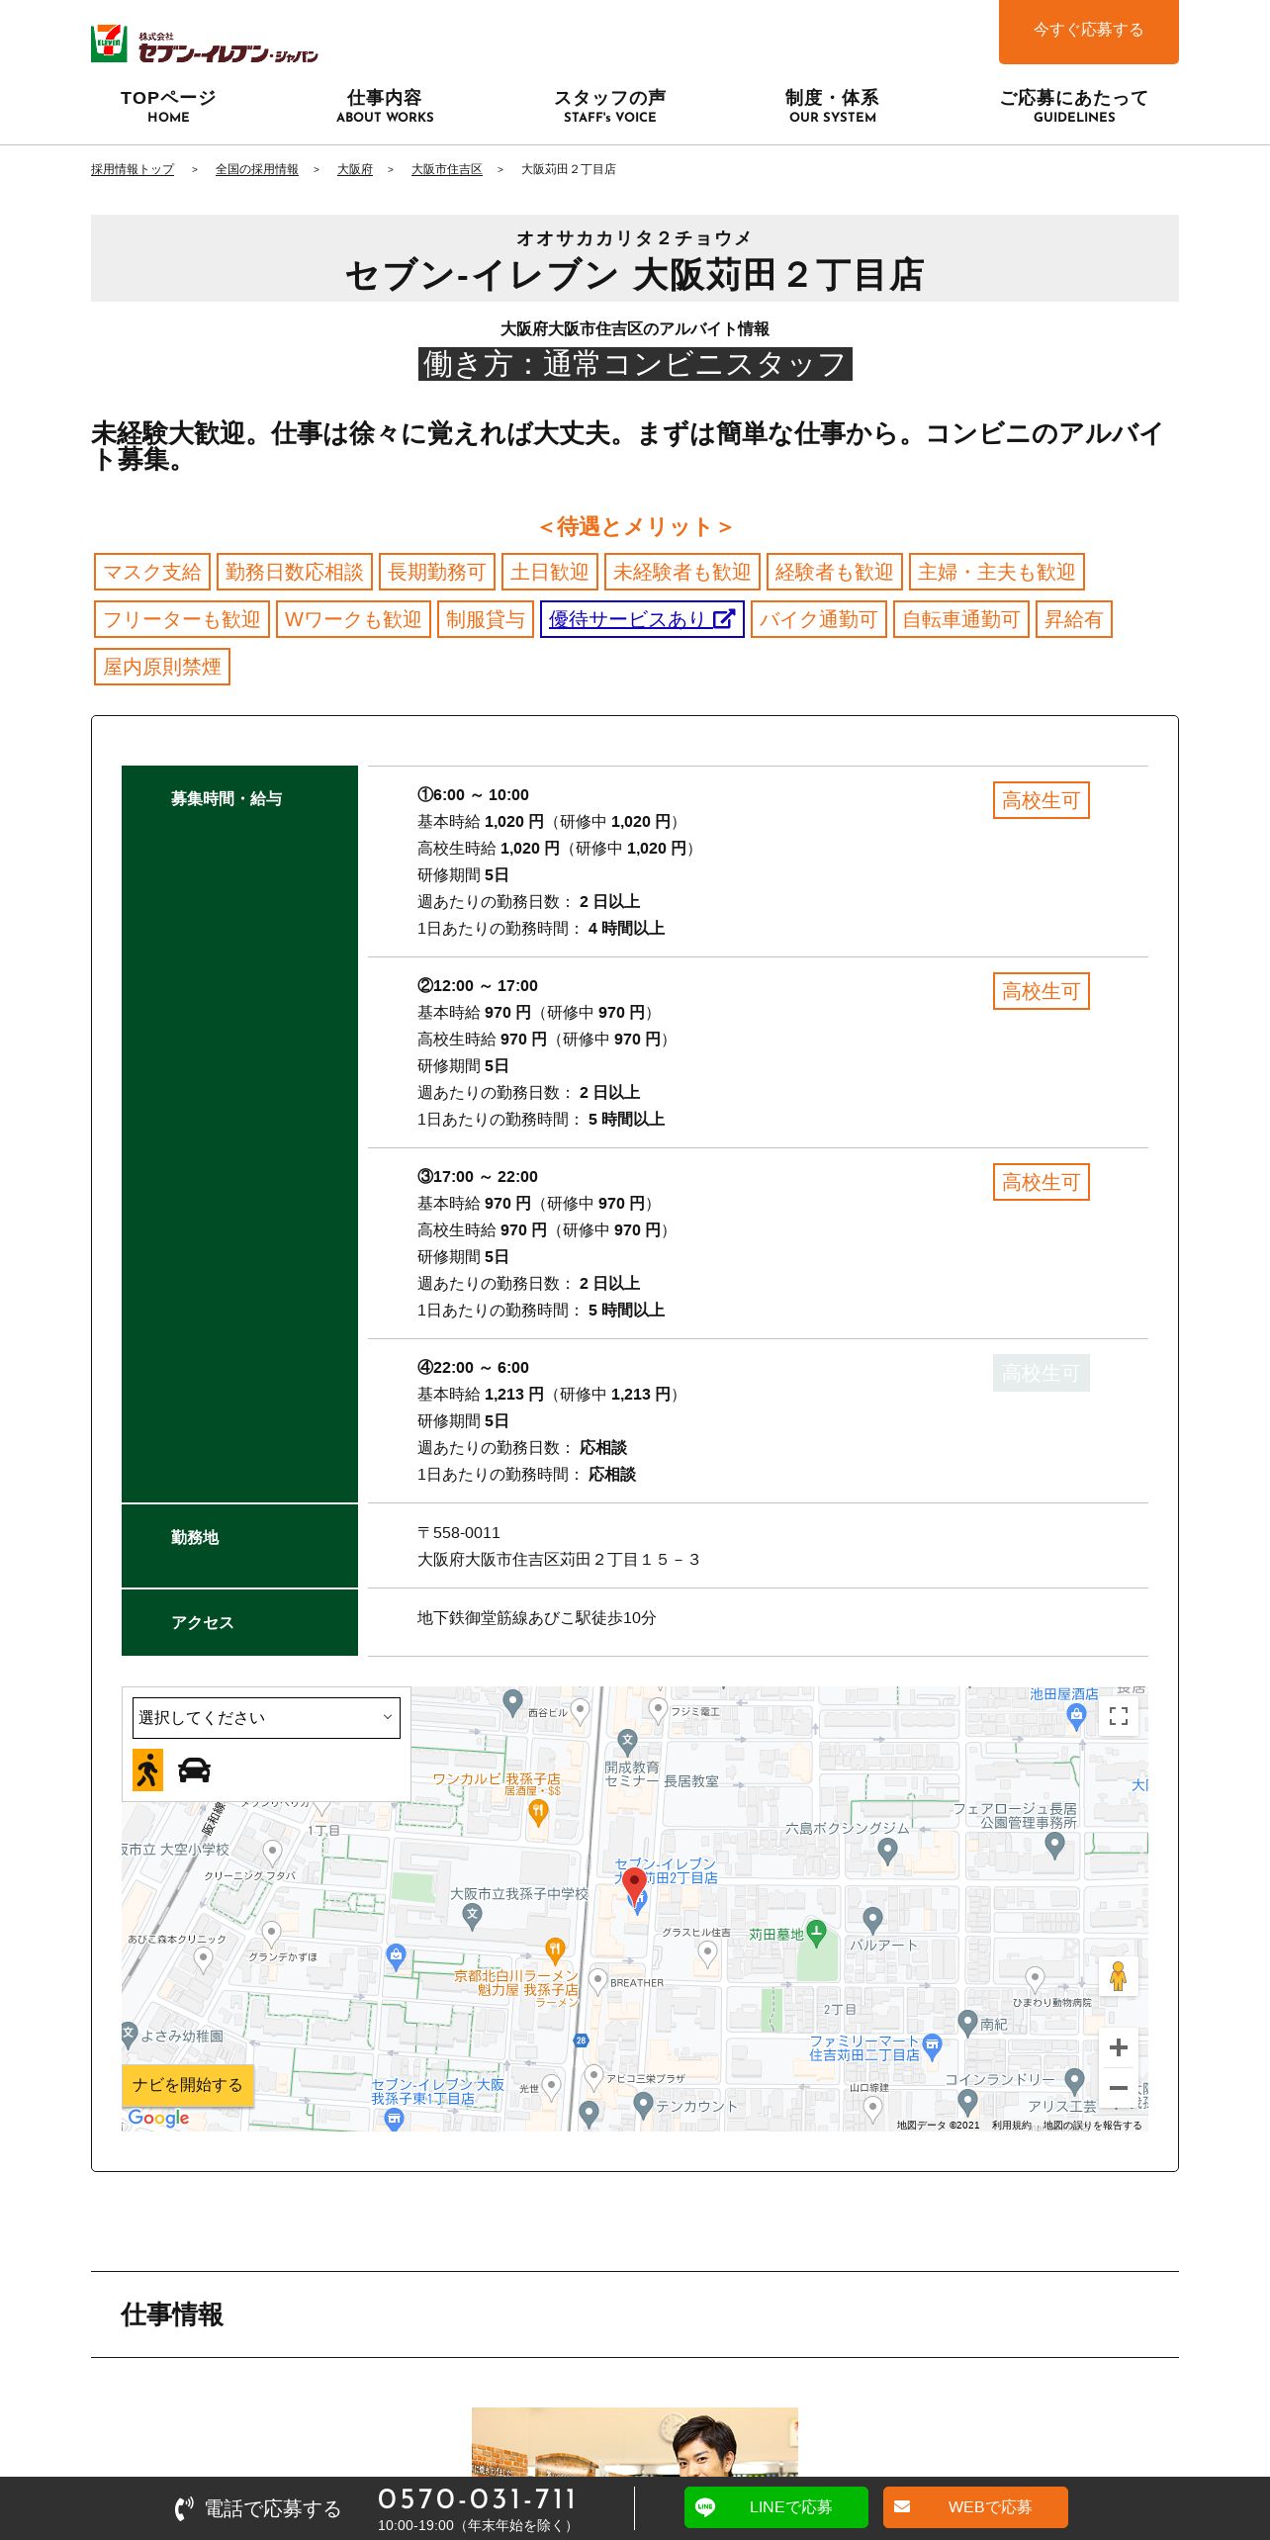Click 屋内原則禁煙 tag

pos(162,667)
